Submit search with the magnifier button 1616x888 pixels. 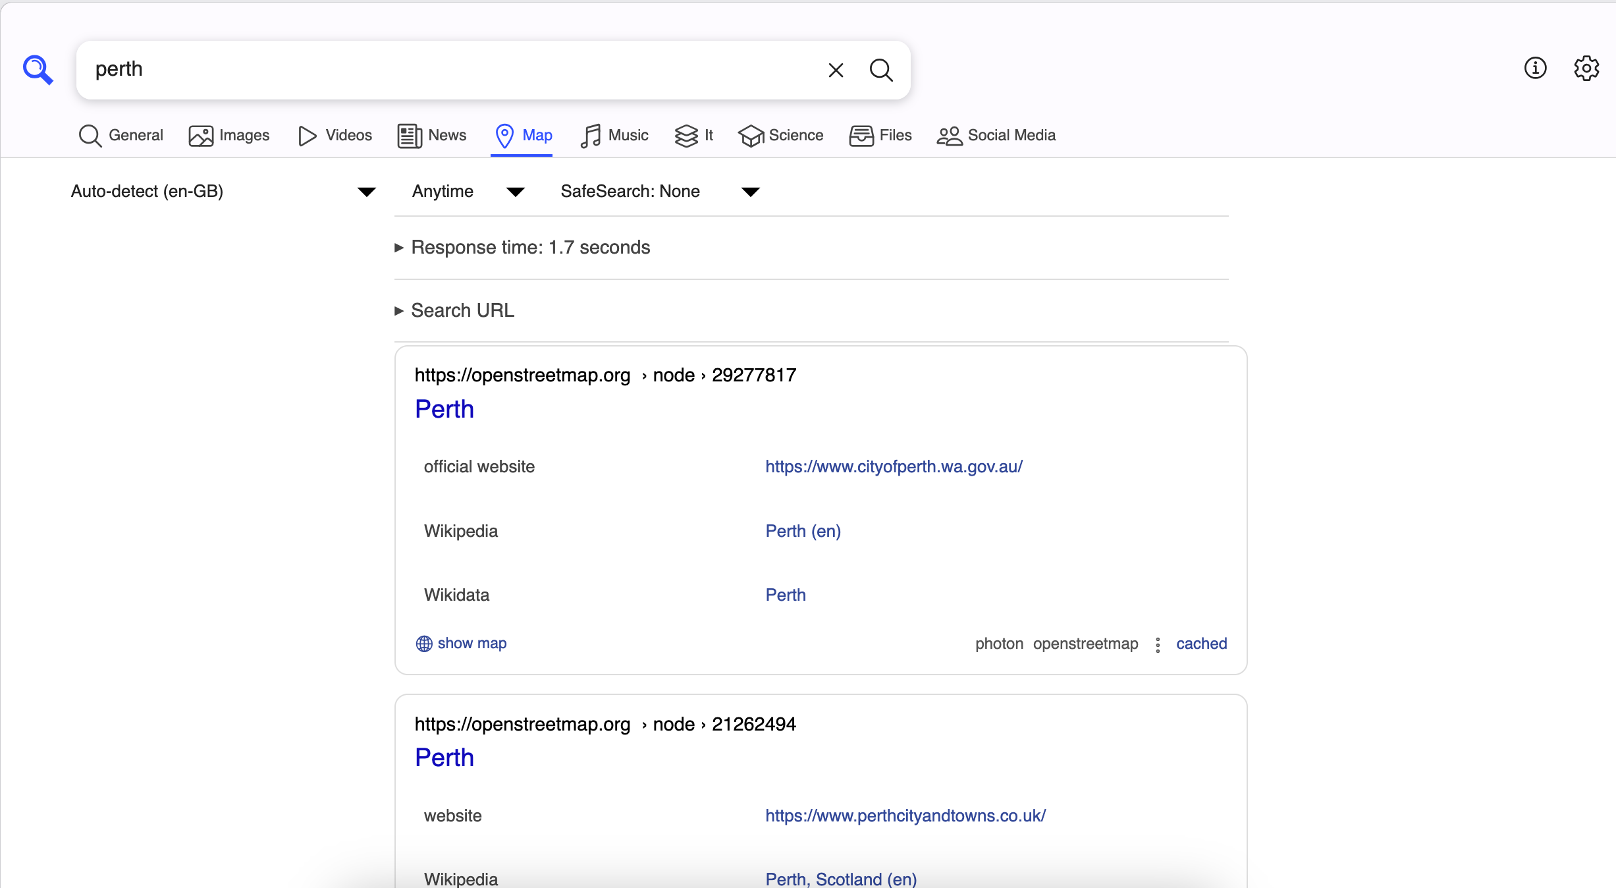point(881,70)
